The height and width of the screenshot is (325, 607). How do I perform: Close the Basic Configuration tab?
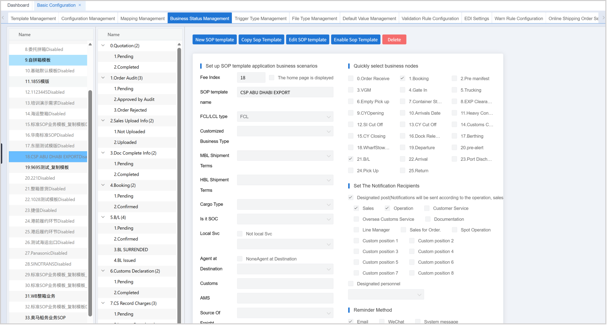coord(79,5)
